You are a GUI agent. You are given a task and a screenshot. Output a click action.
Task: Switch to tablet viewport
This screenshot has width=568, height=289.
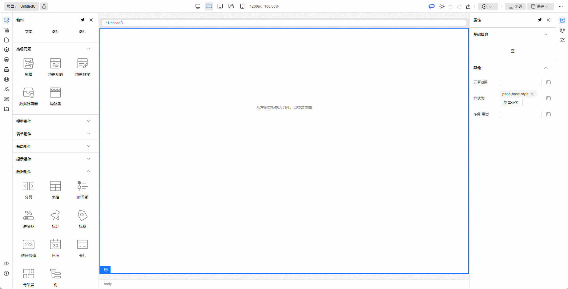click(x=220, y=6)
